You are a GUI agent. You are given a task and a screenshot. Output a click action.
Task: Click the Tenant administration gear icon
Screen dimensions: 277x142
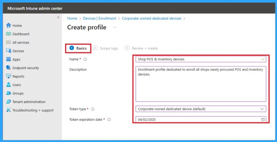[8, 102]
